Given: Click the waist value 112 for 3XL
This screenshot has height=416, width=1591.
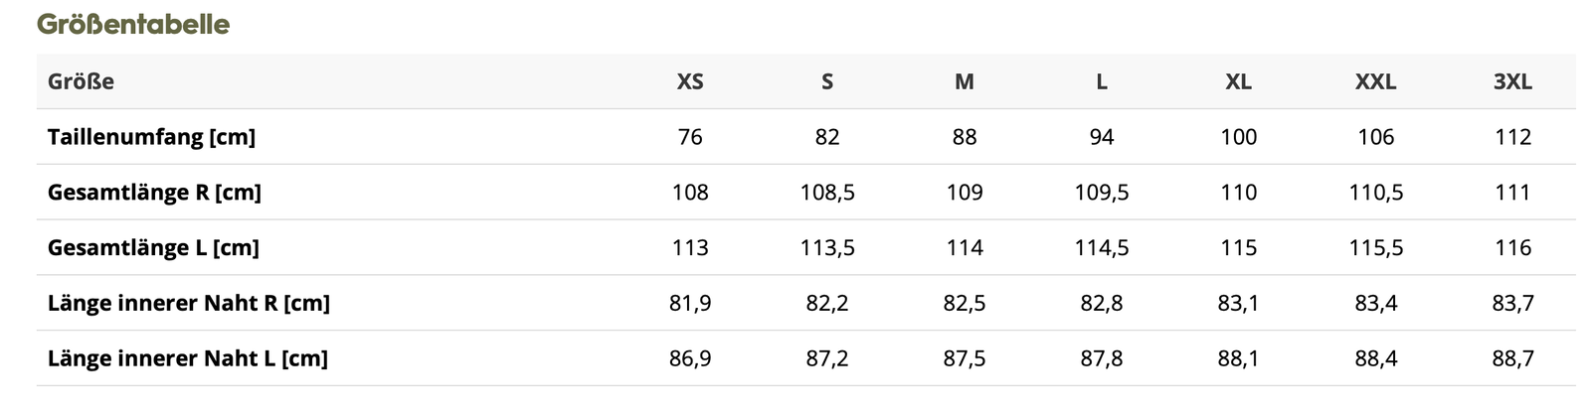Looking at the screenshot, I should pos(1513,137).
